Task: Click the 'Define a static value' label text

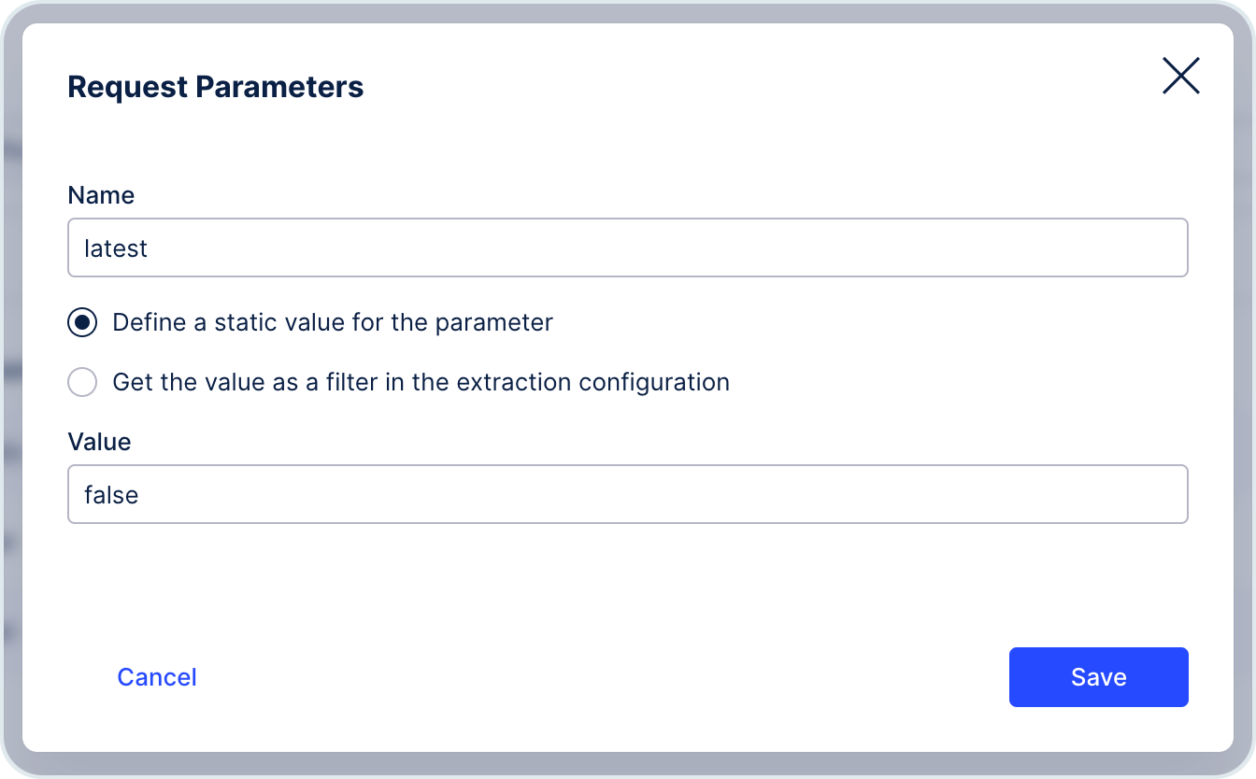Action: (333, 322)
